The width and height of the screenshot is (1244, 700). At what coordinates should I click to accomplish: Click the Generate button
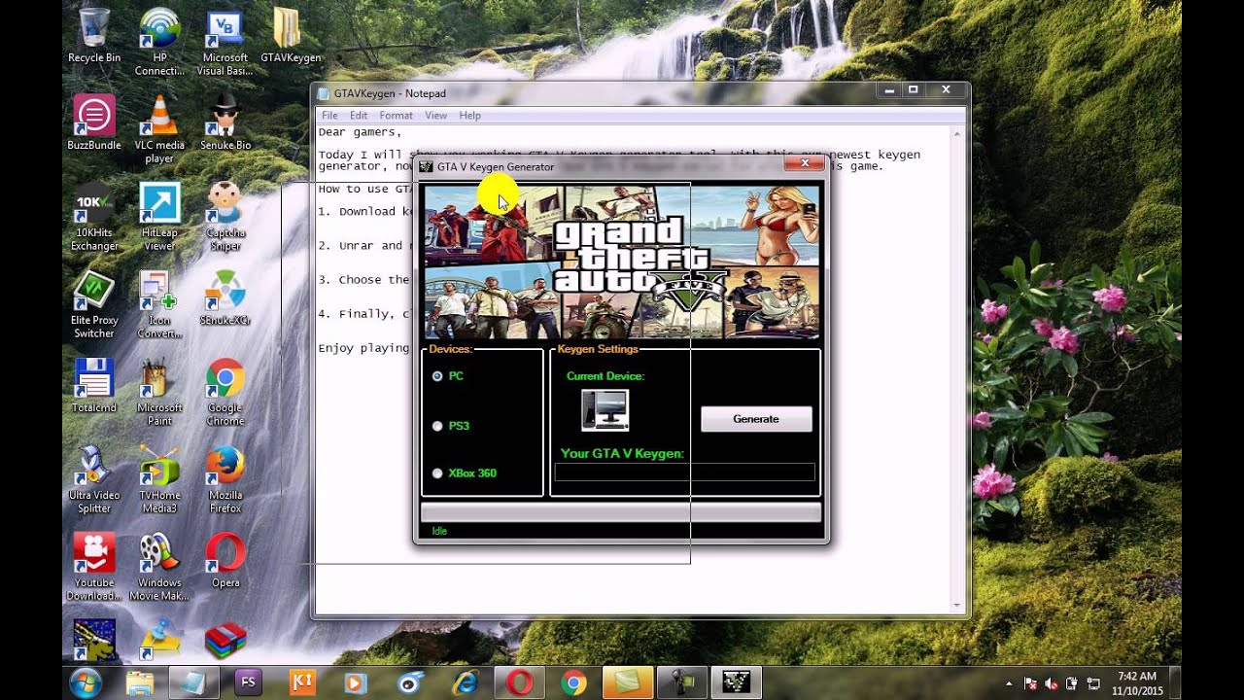(756, 419)
